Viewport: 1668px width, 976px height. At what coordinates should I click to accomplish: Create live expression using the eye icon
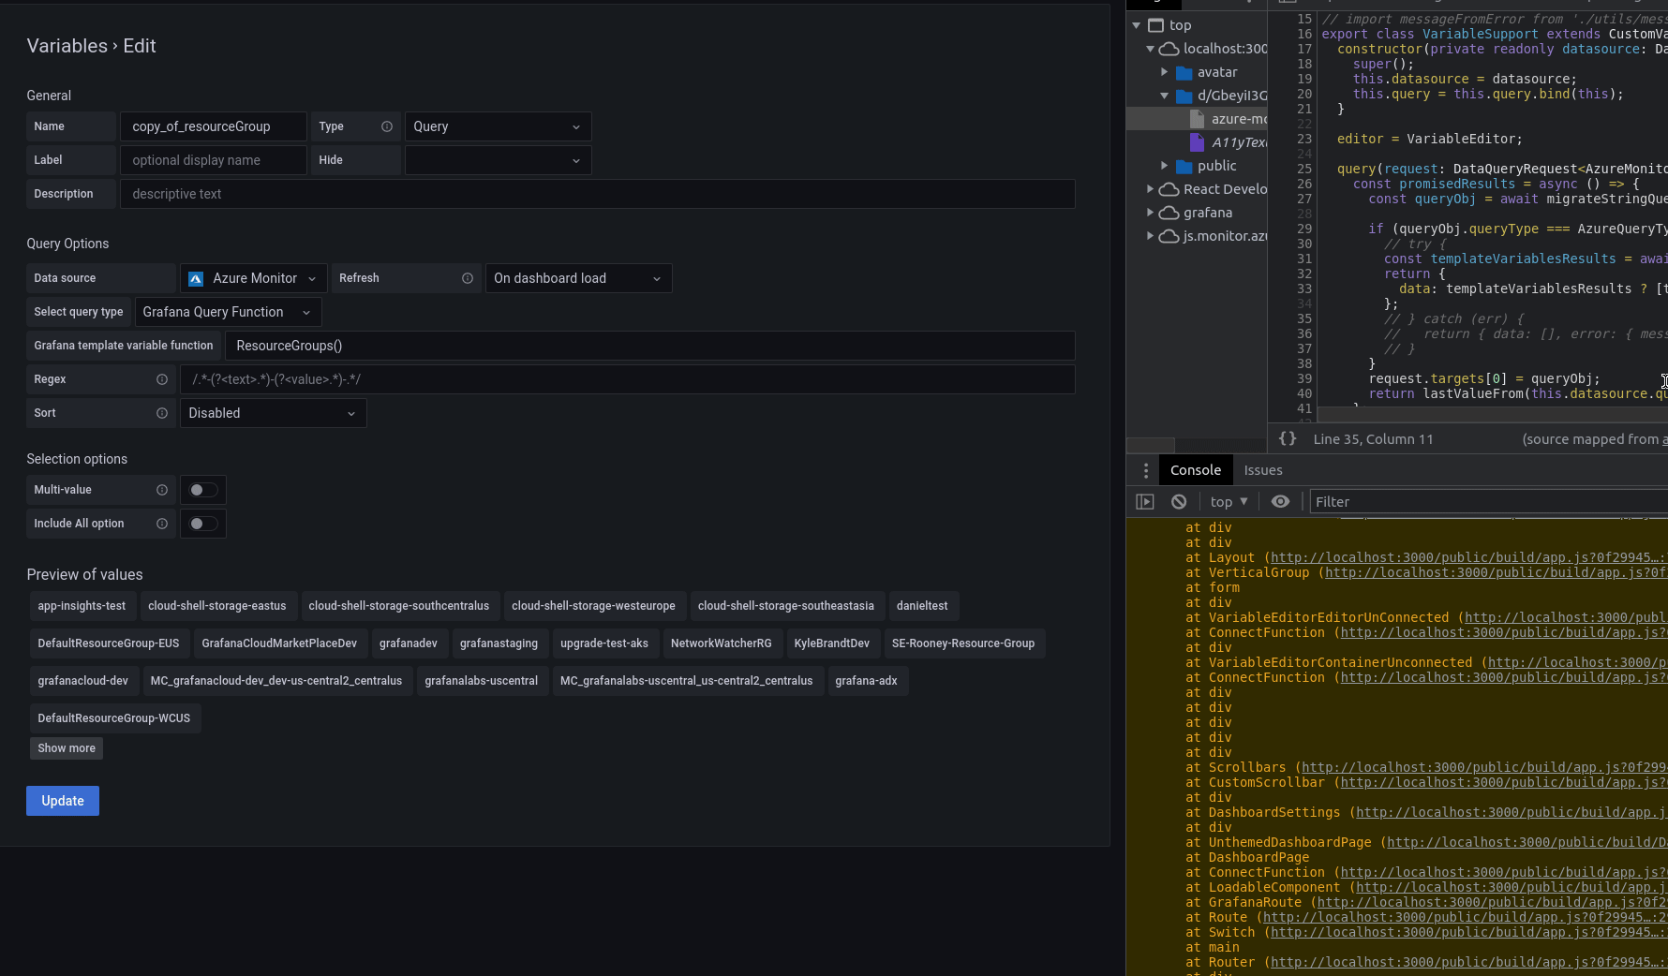coord(1280,501)
